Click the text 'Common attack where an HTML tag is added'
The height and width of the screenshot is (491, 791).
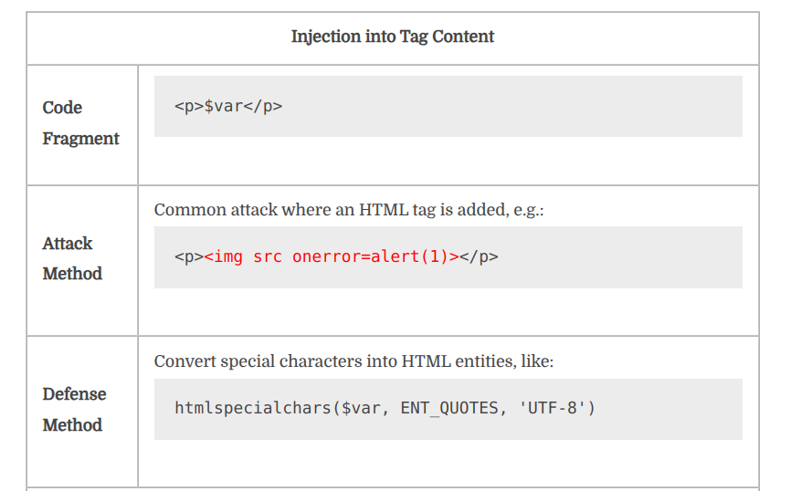(x=331, y=210)
